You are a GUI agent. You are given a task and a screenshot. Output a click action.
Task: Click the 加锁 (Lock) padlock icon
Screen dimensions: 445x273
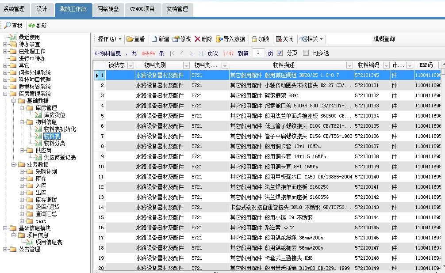(254, 39)
